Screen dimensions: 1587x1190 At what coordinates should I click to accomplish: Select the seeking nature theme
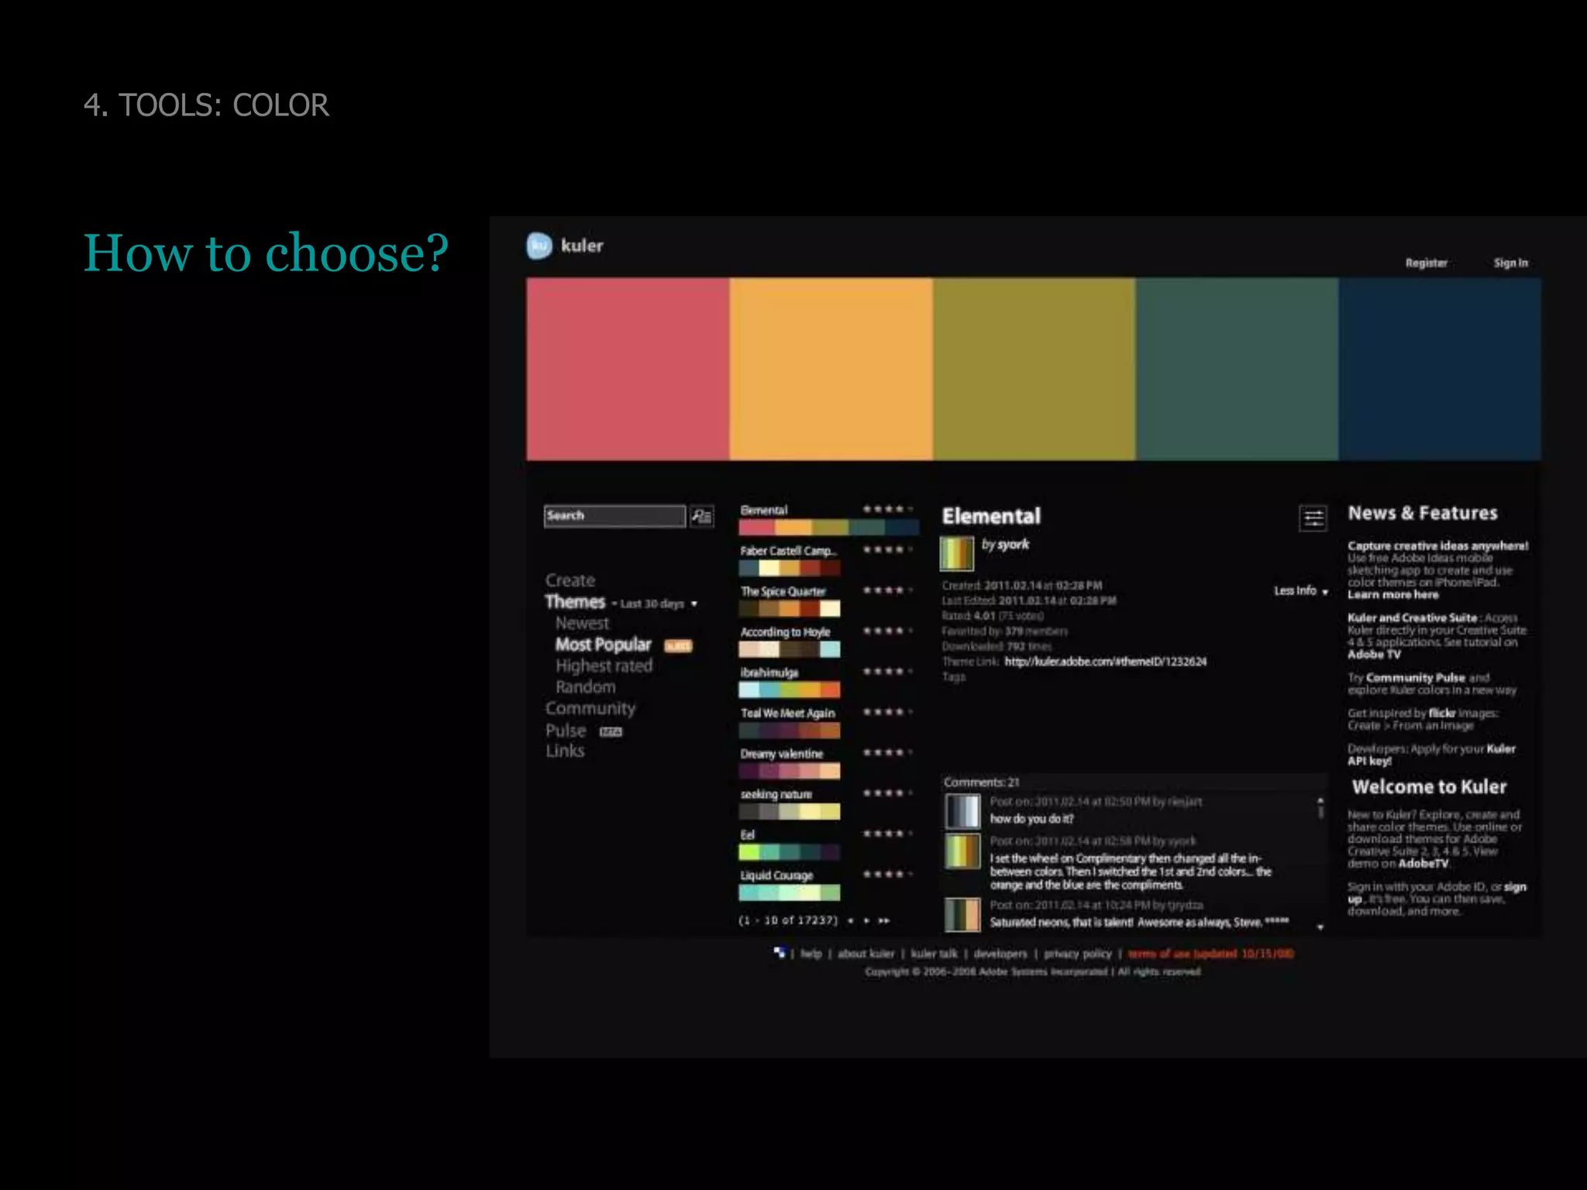(x=828, y=803)
